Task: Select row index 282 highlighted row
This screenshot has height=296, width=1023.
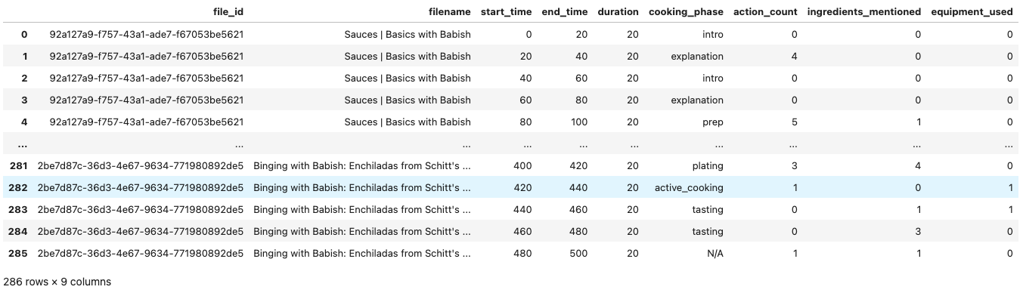Action: [x=511, y=187]
